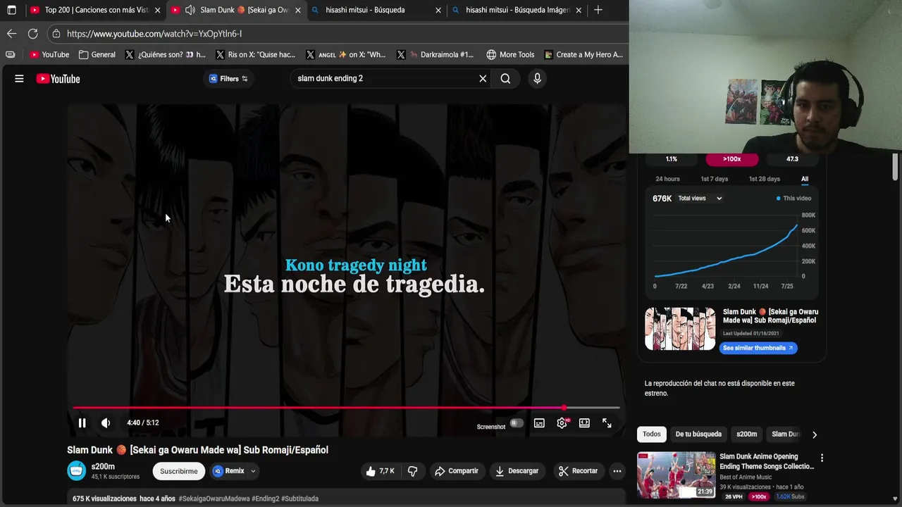Viewport: 902px width, 507px height.
Task: Open options for the suggested video
Action: (x=822, y=458)
